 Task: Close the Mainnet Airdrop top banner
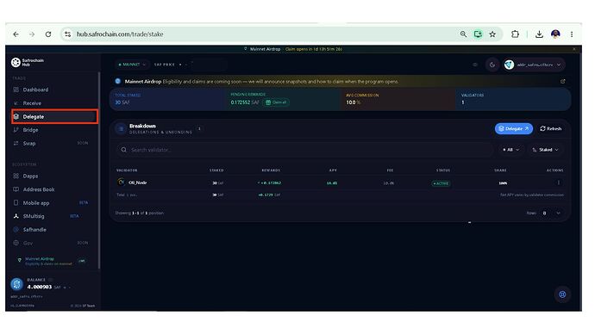click(x=574, y=49)
